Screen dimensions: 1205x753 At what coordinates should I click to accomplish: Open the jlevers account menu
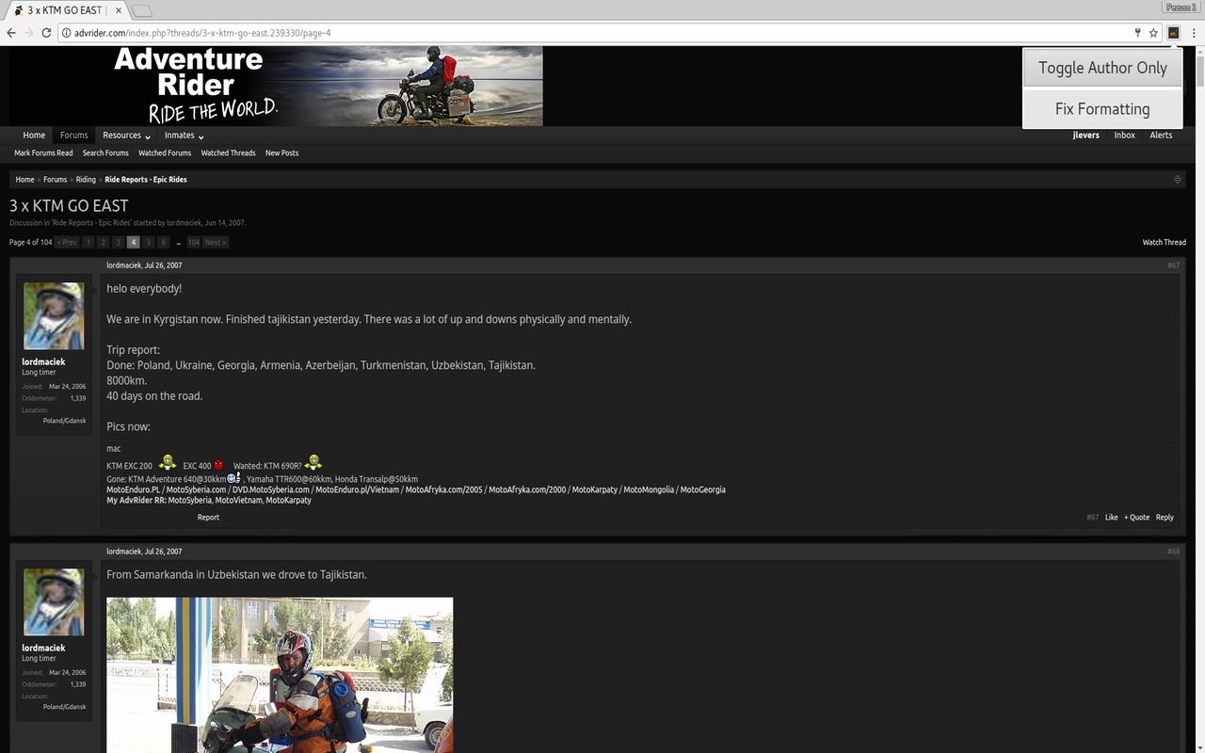[x=1086, y=136]
